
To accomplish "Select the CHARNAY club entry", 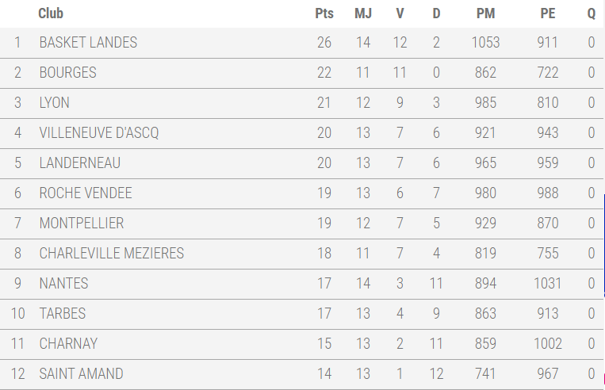I will 68,344.
